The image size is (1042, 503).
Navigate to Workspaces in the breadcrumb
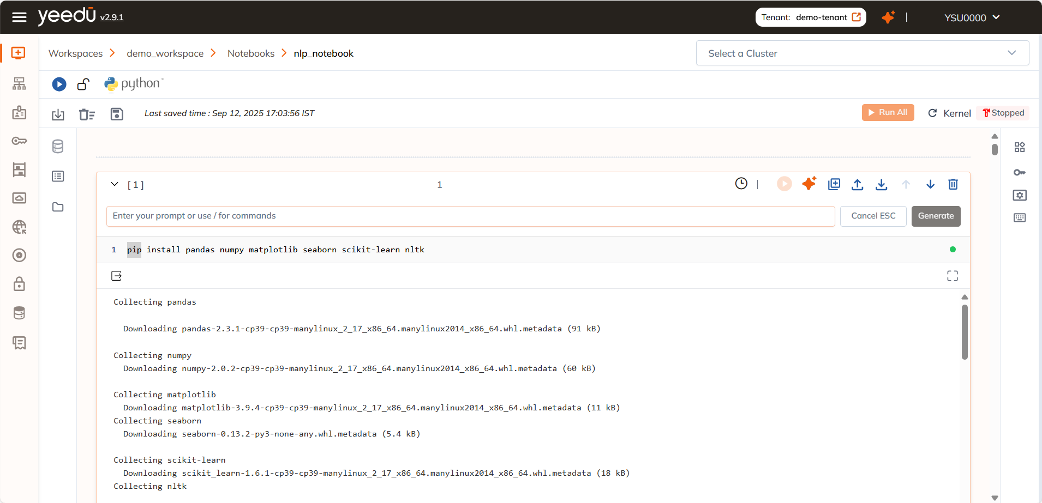75,53
